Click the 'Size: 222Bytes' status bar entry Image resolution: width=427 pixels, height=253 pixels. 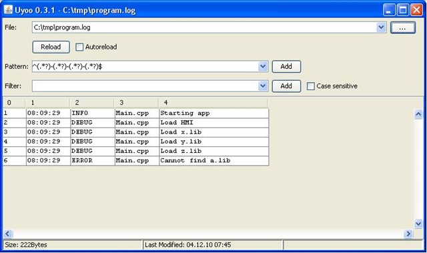tap(73, 245)
